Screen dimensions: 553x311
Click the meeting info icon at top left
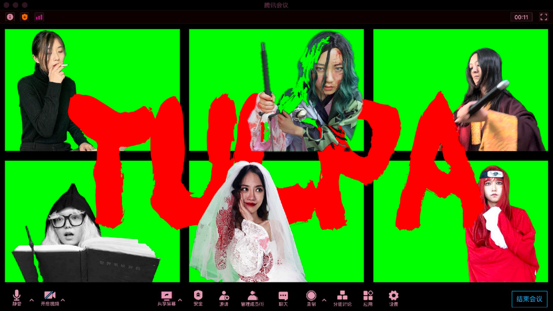tap(10, 17)
